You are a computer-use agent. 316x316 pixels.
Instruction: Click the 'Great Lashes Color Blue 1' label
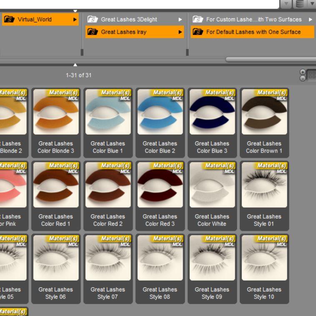click(108, 147)
